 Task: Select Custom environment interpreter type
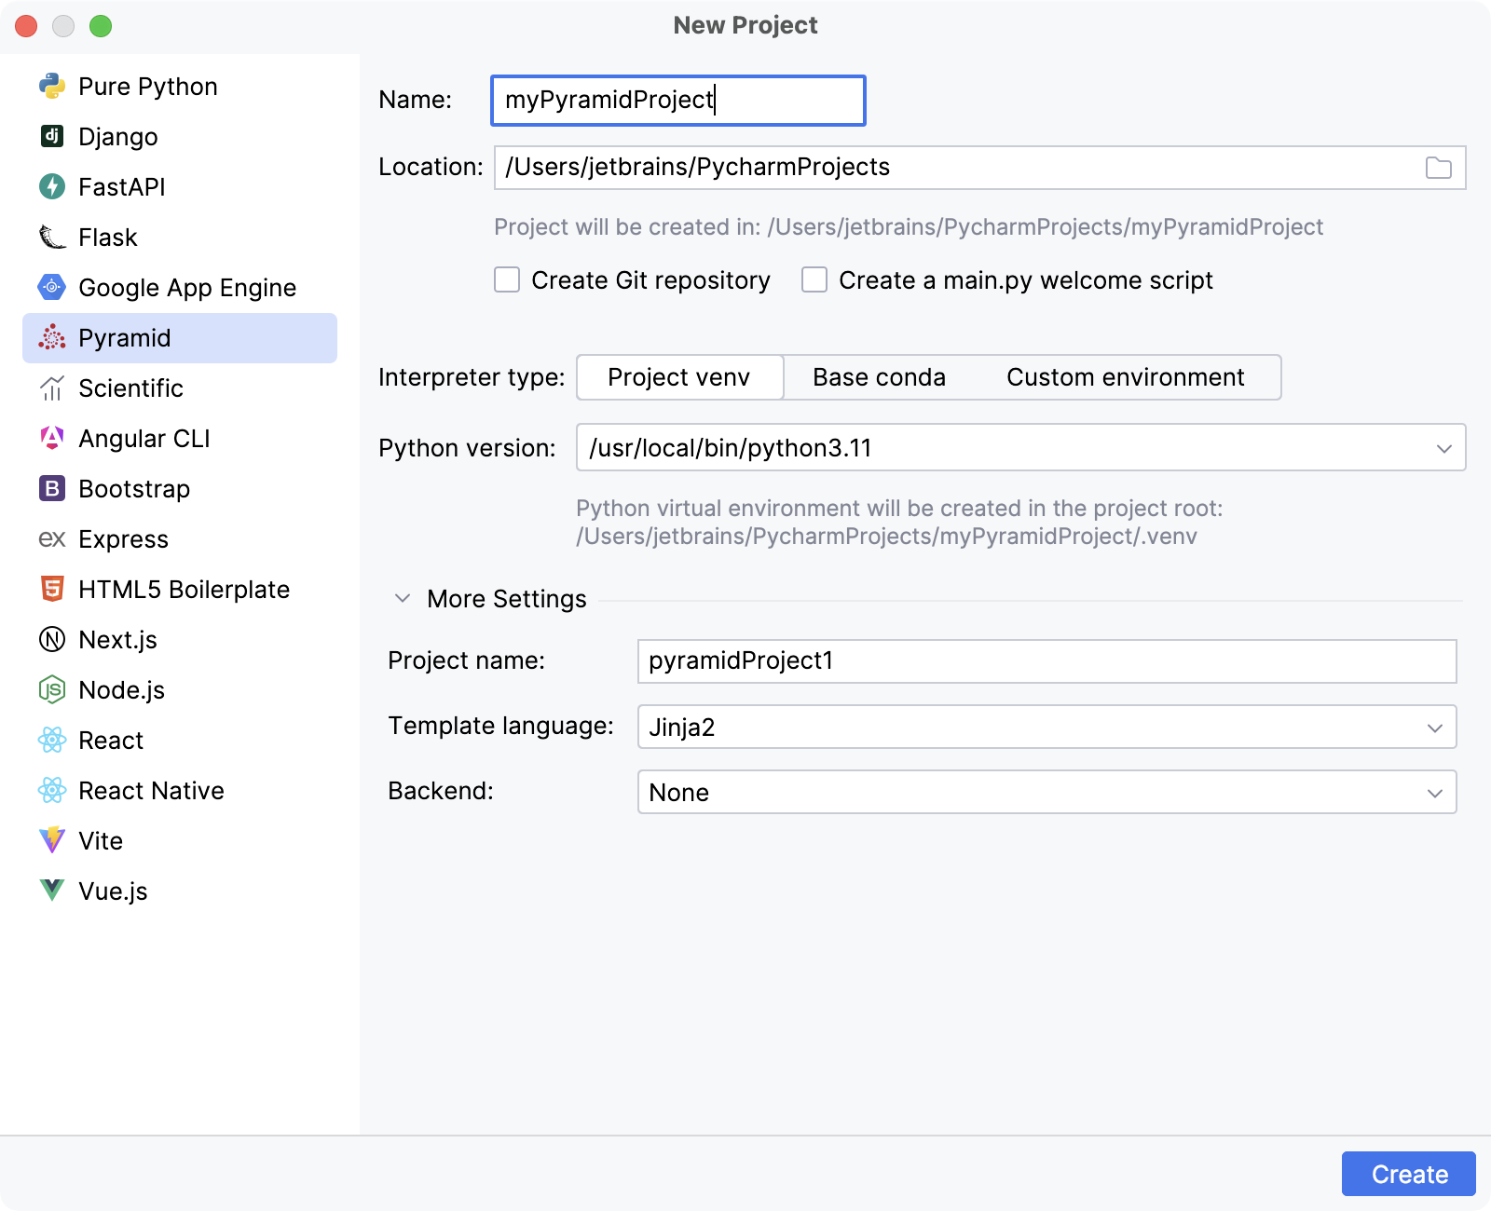[x=1126, y=377]
